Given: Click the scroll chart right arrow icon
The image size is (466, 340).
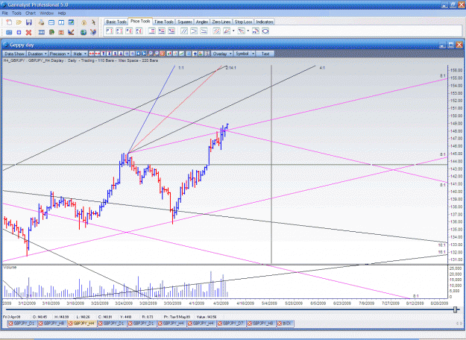Looking at the screenshot, I should [144, 54].
